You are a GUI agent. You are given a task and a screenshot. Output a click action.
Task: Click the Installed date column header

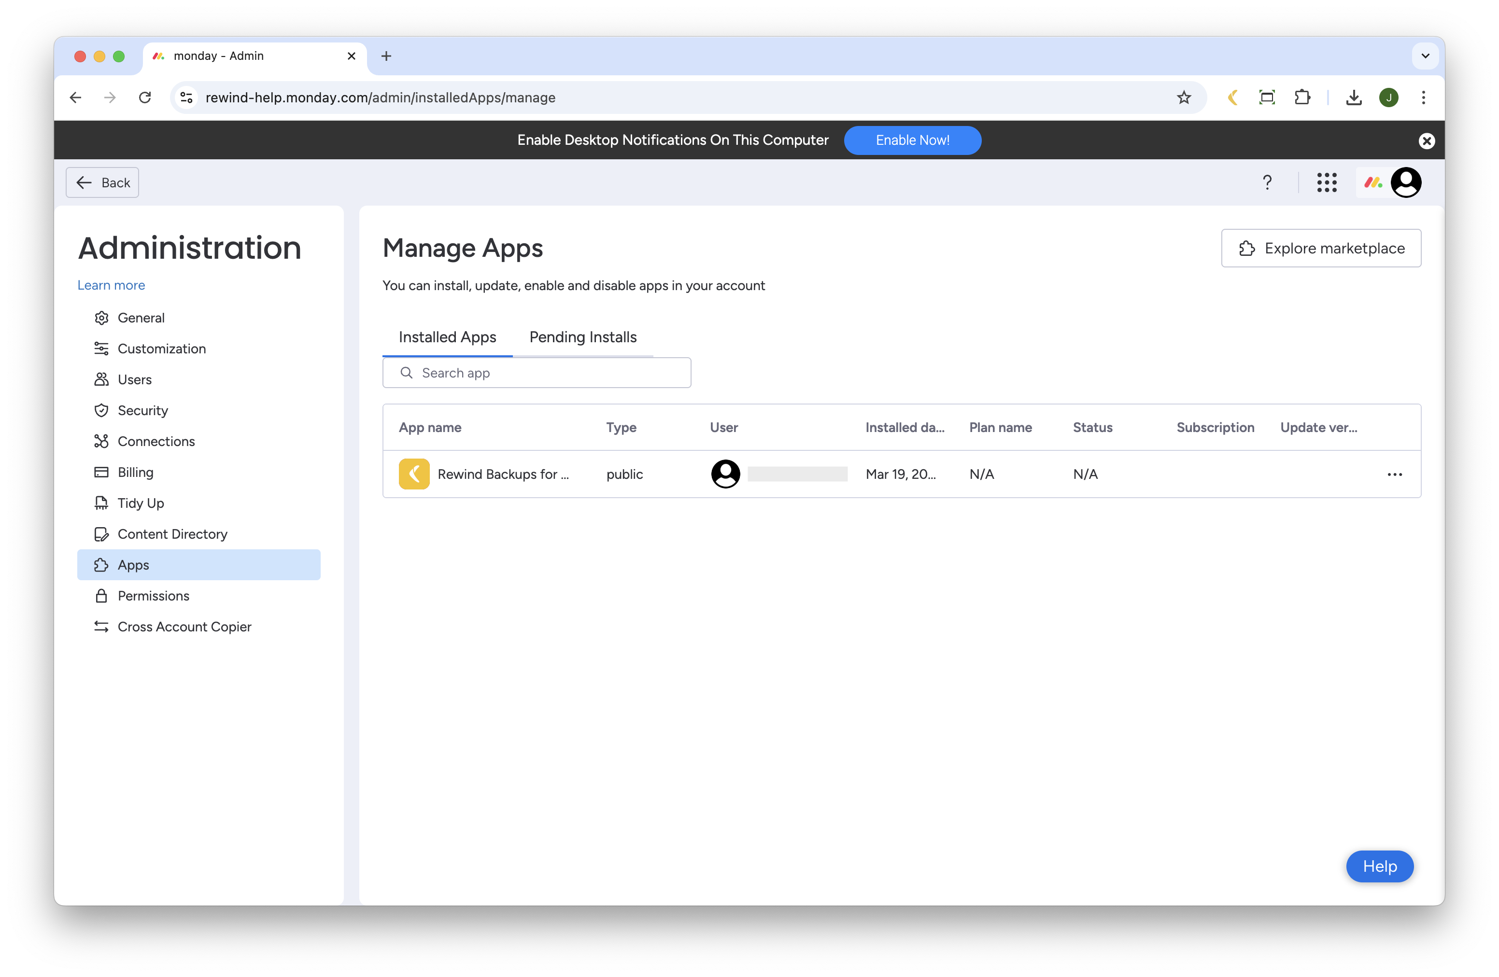tap(905, 428)
